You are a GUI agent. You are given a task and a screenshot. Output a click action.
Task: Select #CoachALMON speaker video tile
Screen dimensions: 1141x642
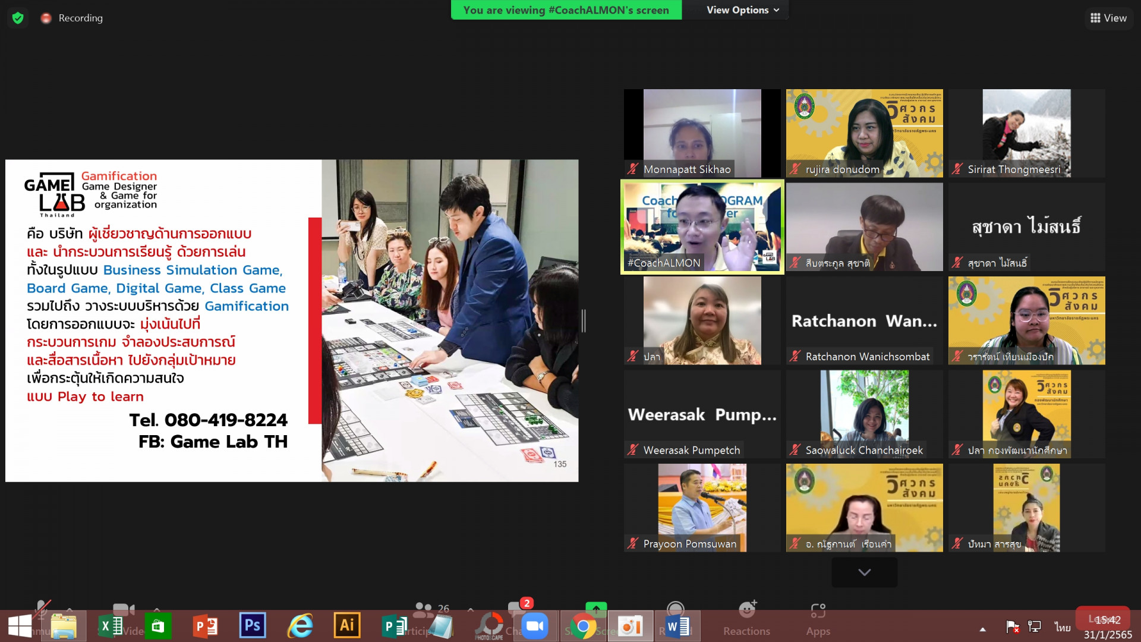[x=702, y=226]
